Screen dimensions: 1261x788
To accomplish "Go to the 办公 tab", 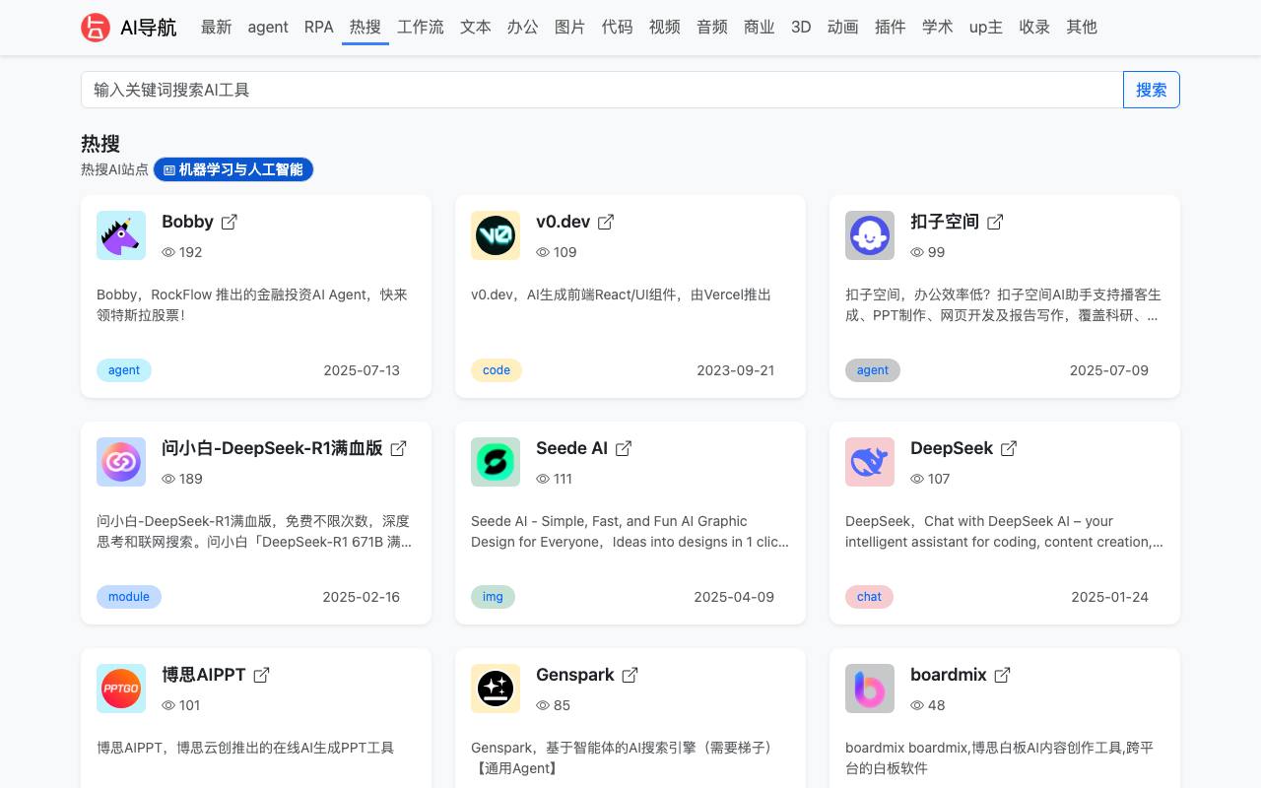I will click(523, 28).
